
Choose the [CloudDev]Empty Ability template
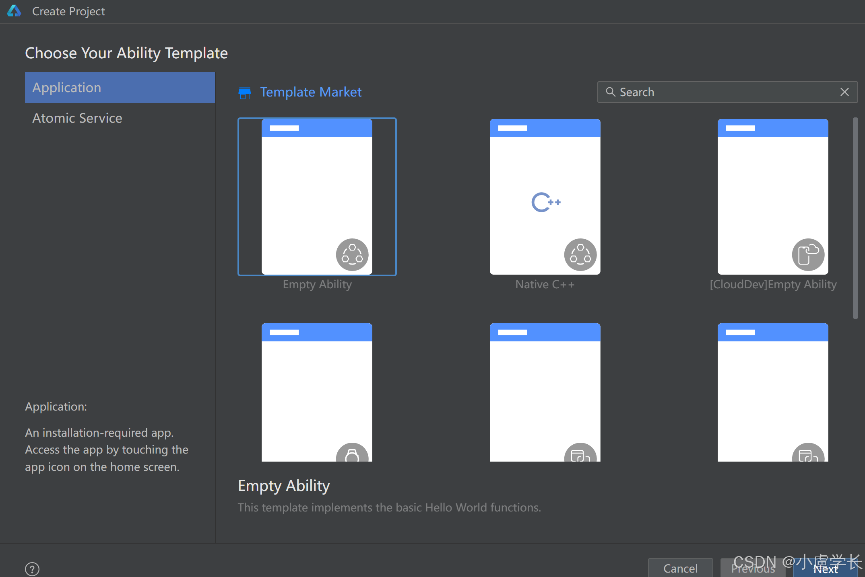772,197
